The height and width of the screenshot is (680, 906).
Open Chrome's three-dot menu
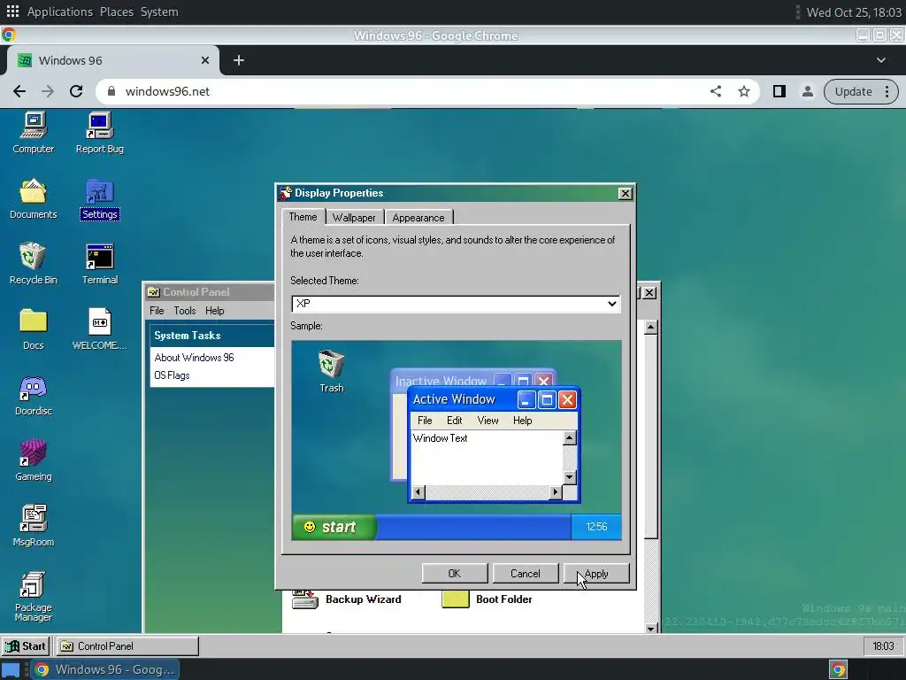pyautogui.click(x=887, y=91)
